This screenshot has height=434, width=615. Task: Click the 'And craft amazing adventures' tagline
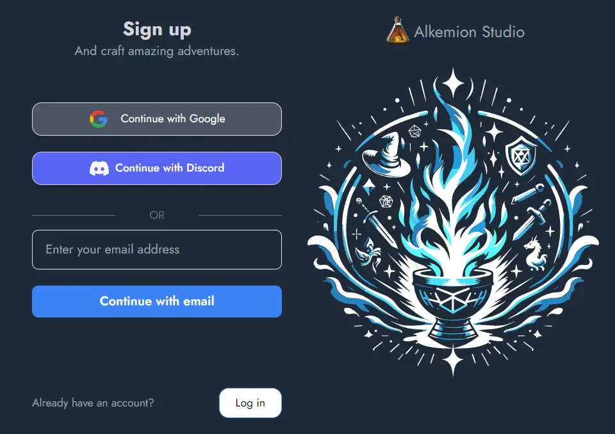tap(157, 51)
